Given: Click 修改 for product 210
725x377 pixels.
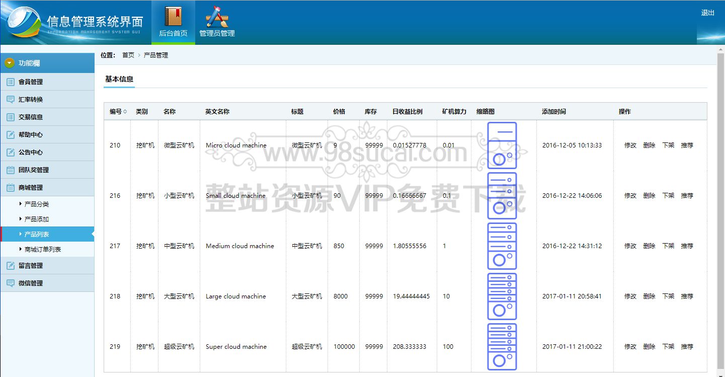Looking at the screenshot, I should coord(630,145).
